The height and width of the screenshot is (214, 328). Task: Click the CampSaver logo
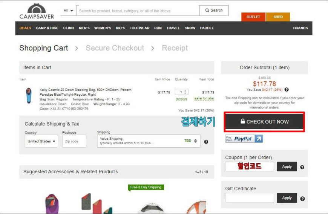pyautogui.click(x=37, y=11)
